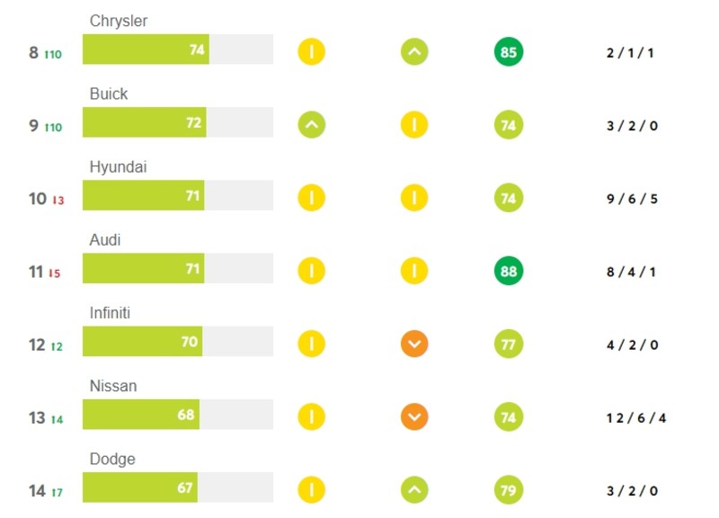Select Buick's green up-arrow indicator

[312, 124]
